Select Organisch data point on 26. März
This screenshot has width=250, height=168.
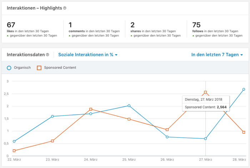point(167,137)
